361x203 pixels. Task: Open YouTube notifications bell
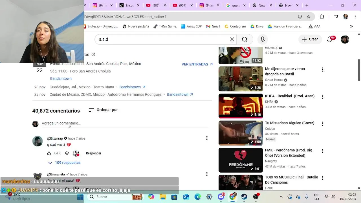(330, 39)
